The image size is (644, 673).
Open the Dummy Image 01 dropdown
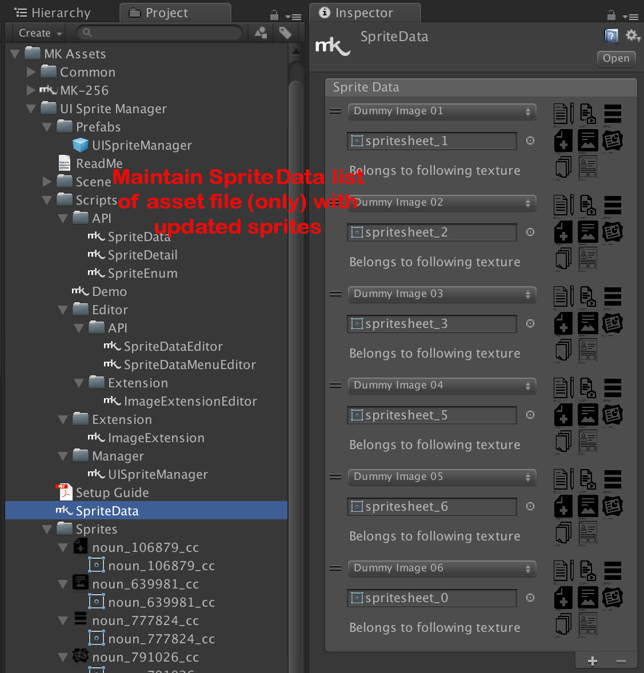click(442, 111)
